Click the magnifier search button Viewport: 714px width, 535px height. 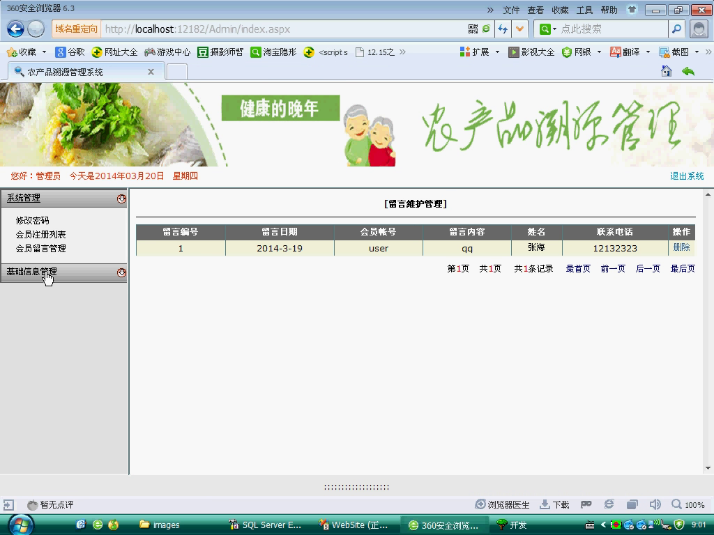click(676, 29)
